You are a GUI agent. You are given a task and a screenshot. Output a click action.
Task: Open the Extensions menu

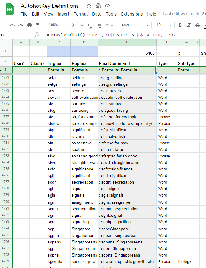[x=132, y=14]
